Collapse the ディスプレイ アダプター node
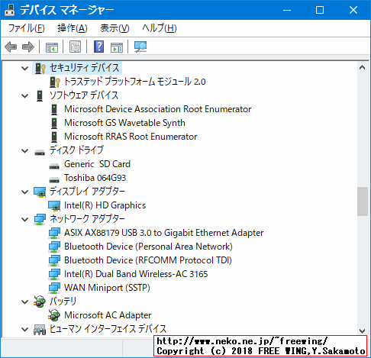Screen dimensions: 371x358 point(24,192)
